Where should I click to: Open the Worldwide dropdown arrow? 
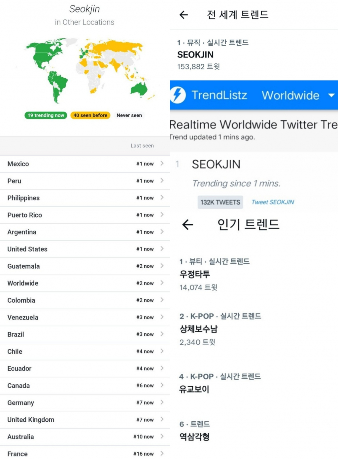(331, 95)
